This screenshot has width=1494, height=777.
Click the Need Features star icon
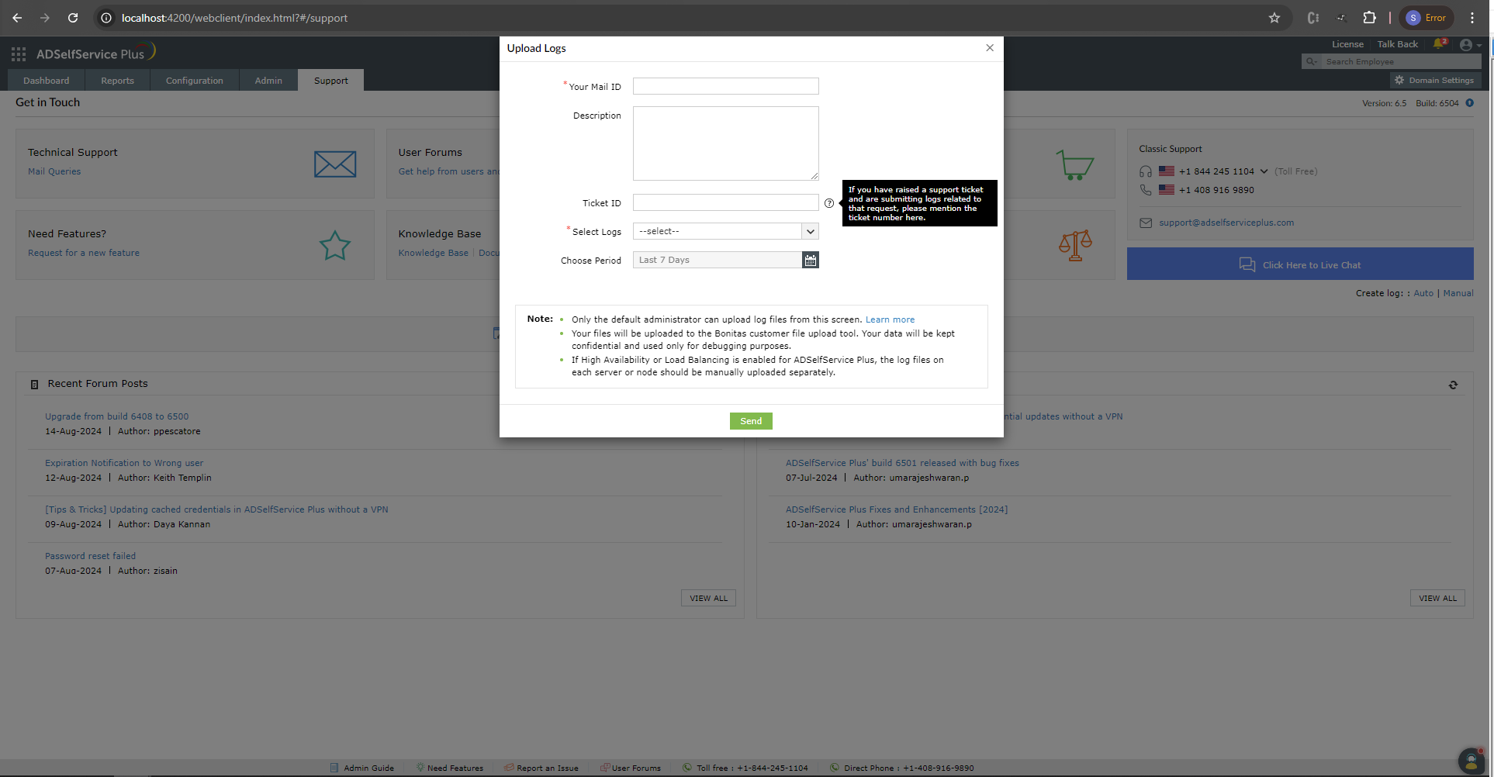coord(334,245)
